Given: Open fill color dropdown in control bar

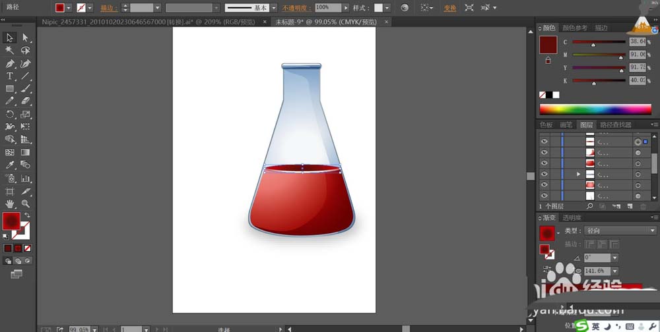Looking at the screenshot, I should coord(69,7).
